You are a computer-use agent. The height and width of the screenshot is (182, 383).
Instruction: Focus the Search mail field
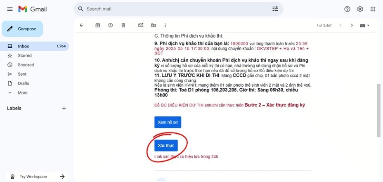178,9
